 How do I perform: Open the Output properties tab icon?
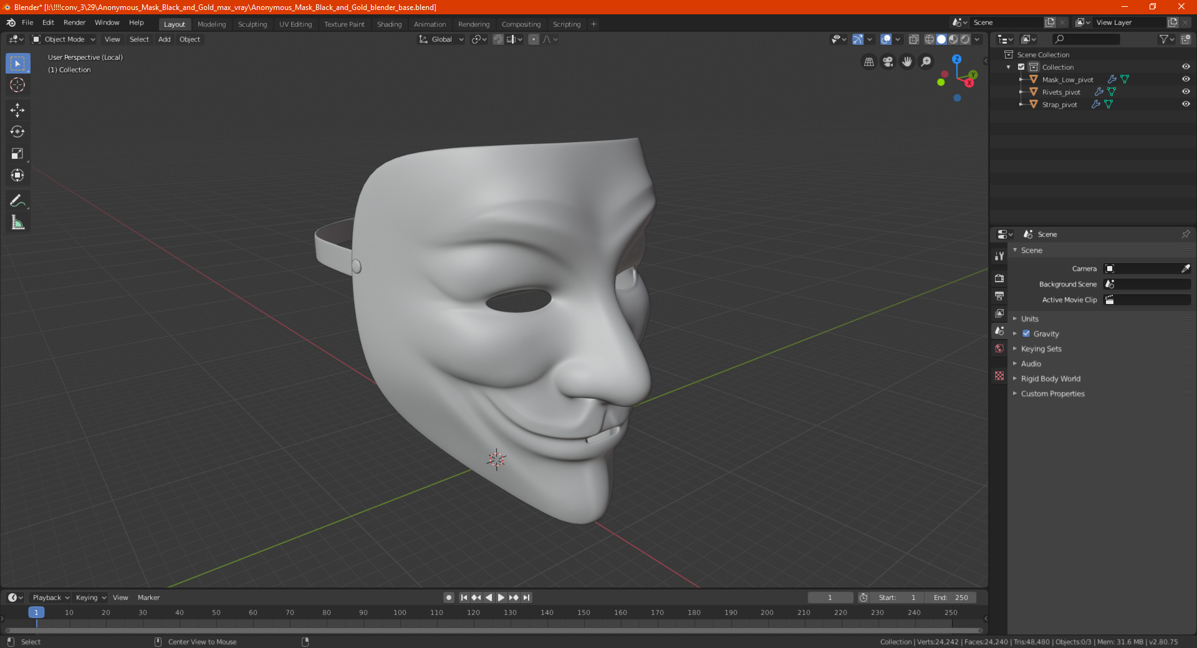999,295
